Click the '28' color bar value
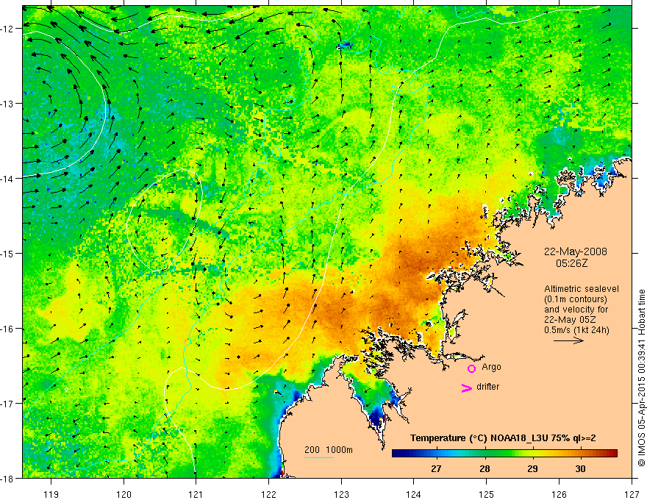The image size is (647, 500). click(485, 468)
